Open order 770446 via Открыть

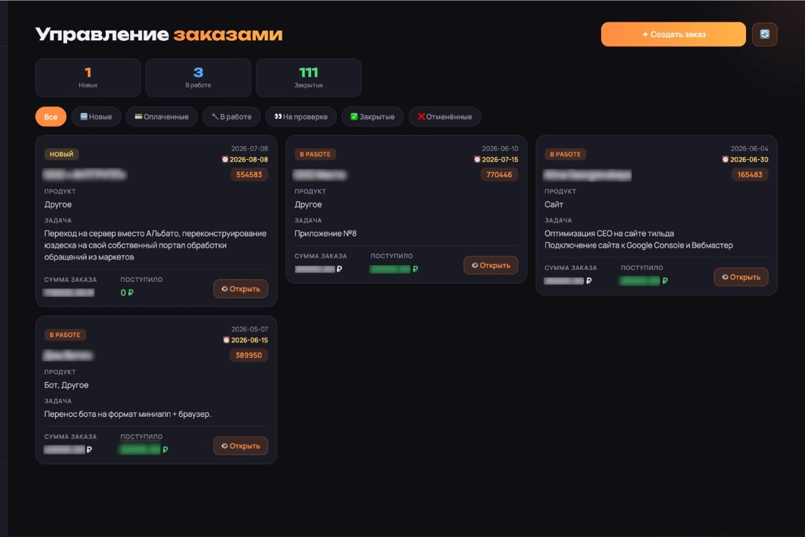tap(491, 265)
